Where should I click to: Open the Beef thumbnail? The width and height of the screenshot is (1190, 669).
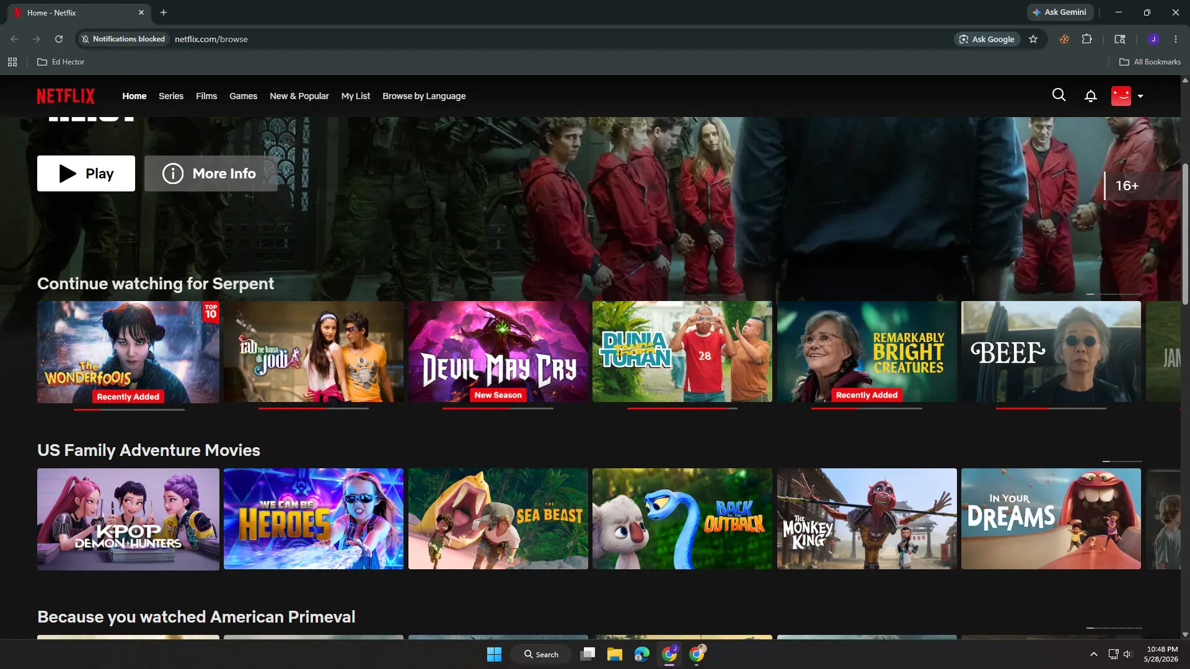click(1051, 352)
